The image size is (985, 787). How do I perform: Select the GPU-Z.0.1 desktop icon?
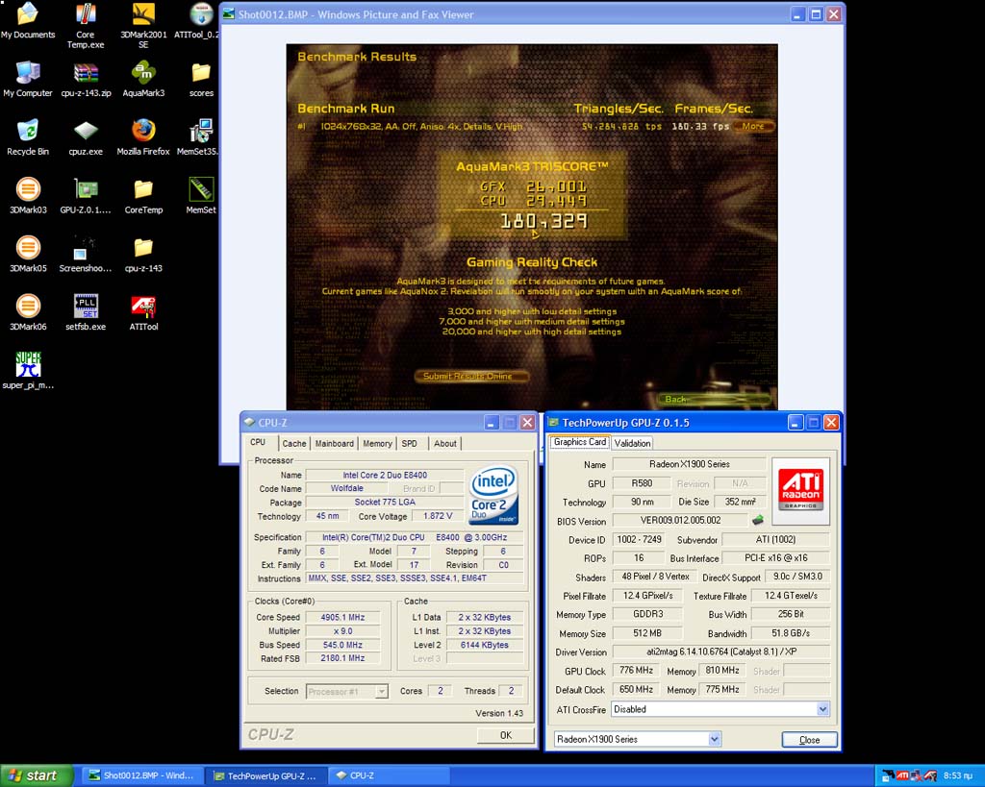86,196
